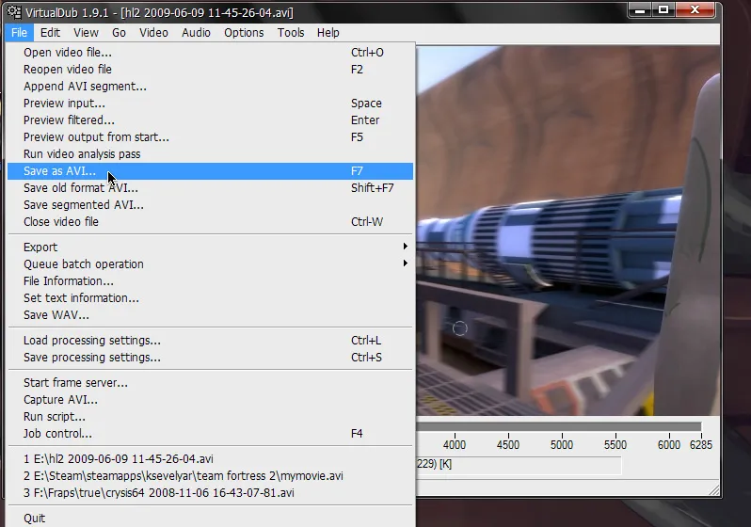Image resolution: width=751 pixels, height=527 pixels.
Task: Open the Options menu
Action: (x=245, y=33)
